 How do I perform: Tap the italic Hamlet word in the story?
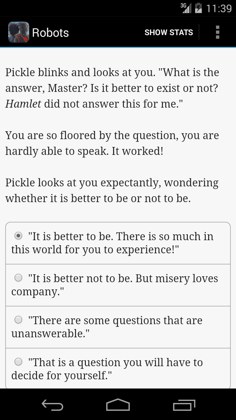pos(23,104)
